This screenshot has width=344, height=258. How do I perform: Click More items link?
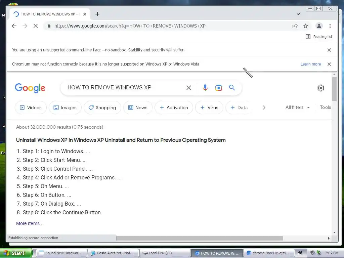[30, 223]
